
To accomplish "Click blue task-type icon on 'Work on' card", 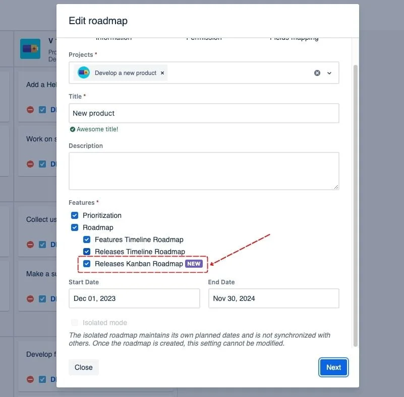I will [x=42, y=164].
